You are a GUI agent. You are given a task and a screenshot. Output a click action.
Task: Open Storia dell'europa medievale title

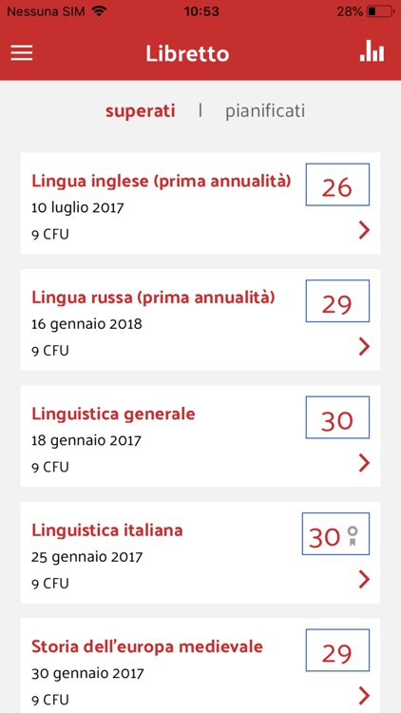point(147,646)
